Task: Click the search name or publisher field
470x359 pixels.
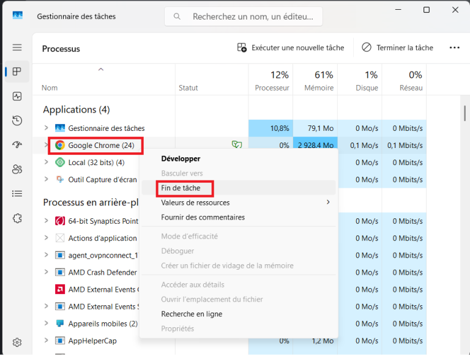Action: coord(244,16)
